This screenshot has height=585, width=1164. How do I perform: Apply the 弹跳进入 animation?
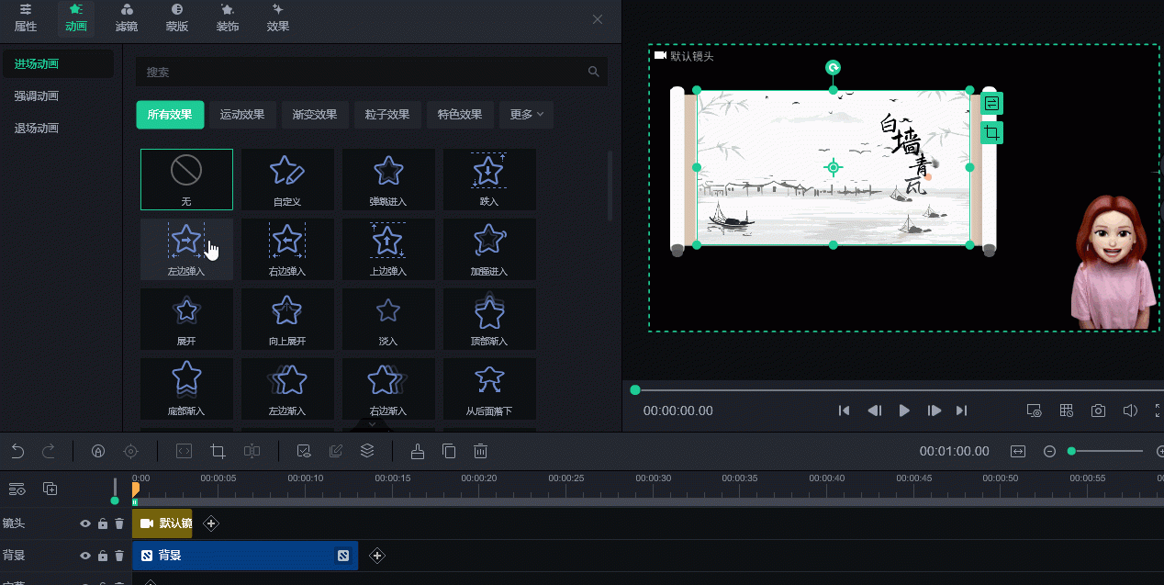pos(388,179)
